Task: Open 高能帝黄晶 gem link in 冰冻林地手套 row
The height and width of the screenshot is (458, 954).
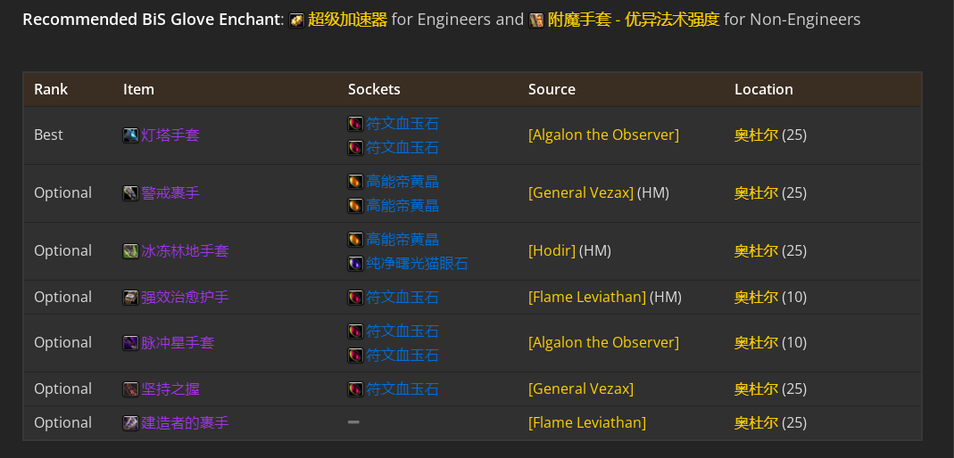Action: (x=402, y=240)
